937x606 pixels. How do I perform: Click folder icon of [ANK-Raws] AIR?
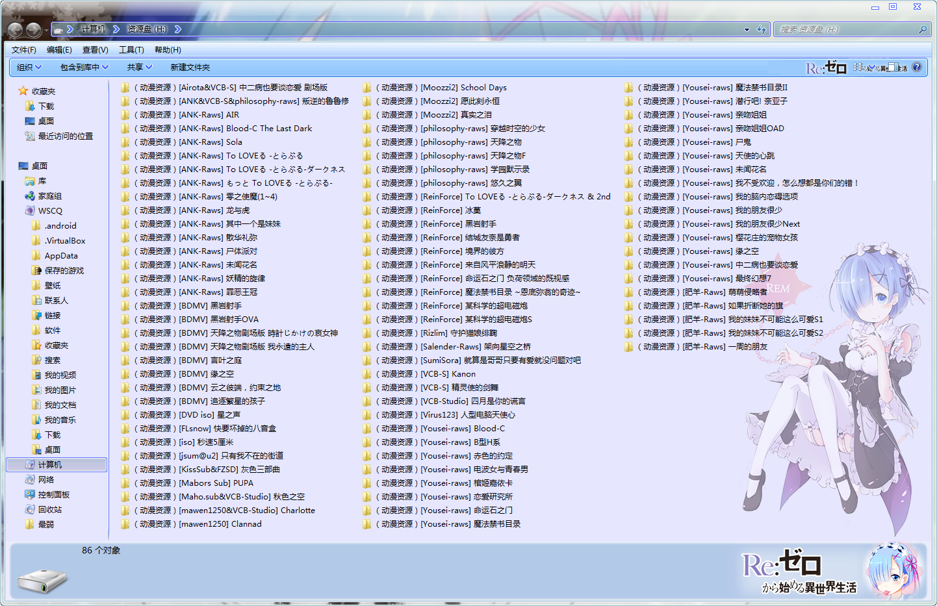[x=125, y=115]
